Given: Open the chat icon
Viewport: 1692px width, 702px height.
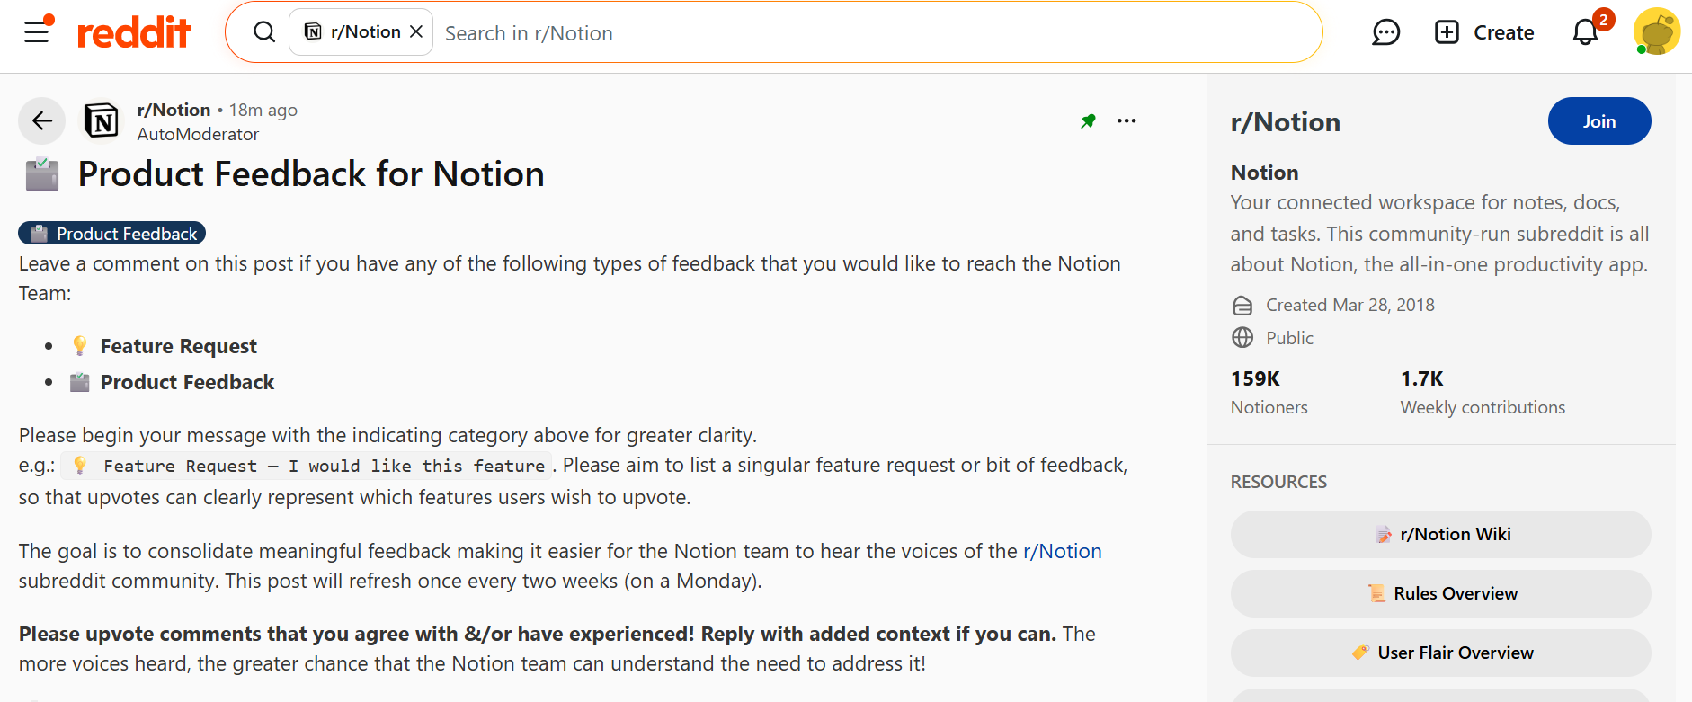Looking at the screenshot, I should tap(1385, 32).
